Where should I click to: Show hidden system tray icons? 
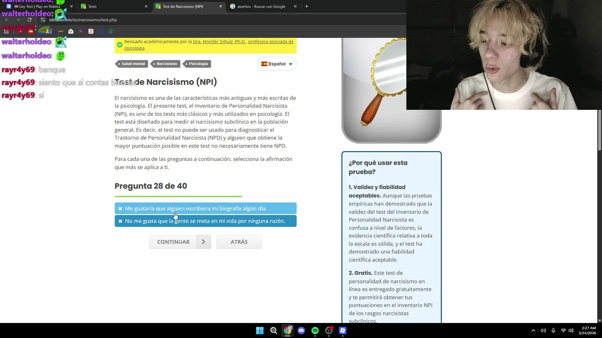click(x=533, y=330)
